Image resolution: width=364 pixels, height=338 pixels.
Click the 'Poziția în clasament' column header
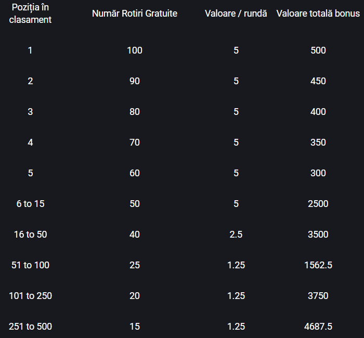pyautogui.click(x=30, y=14)
